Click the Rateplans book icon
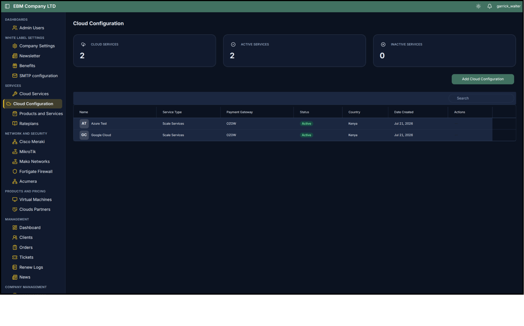Screen dimensions: 524x326 point(15,124)
